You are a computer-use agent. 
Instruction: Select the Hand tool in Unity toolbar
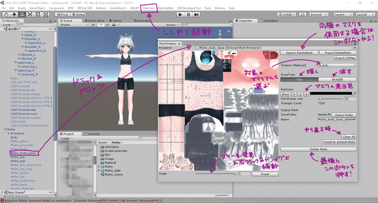click(x=6, y=15)
